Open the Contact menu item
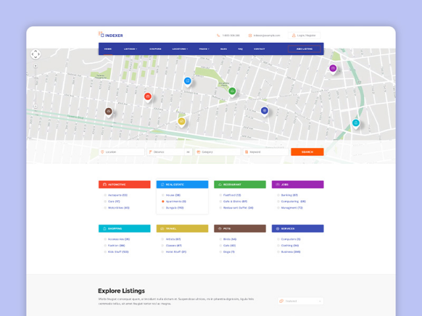Image resolution: width=422 pixels, height=316 pixels. click(259, 49)
